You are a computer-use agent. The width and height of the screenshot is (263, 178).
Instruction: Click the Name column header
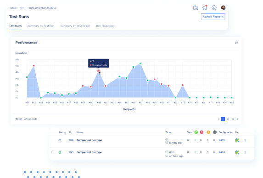point(80,132)
